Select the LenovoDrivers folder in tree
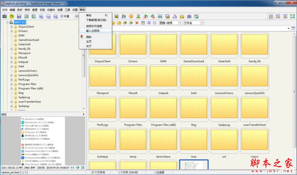 click(27, 71)
